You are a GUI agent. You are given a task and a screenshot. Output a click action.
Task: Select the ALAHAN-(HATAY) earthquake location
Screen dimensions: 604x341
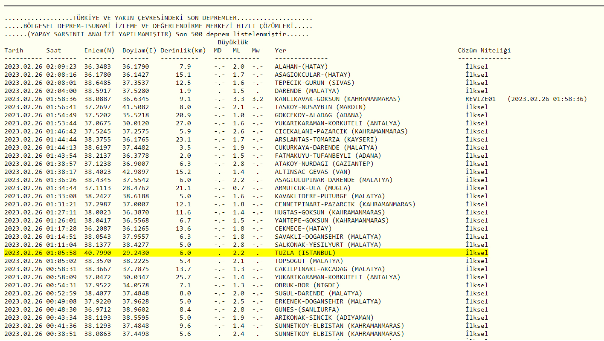point(301,66)
